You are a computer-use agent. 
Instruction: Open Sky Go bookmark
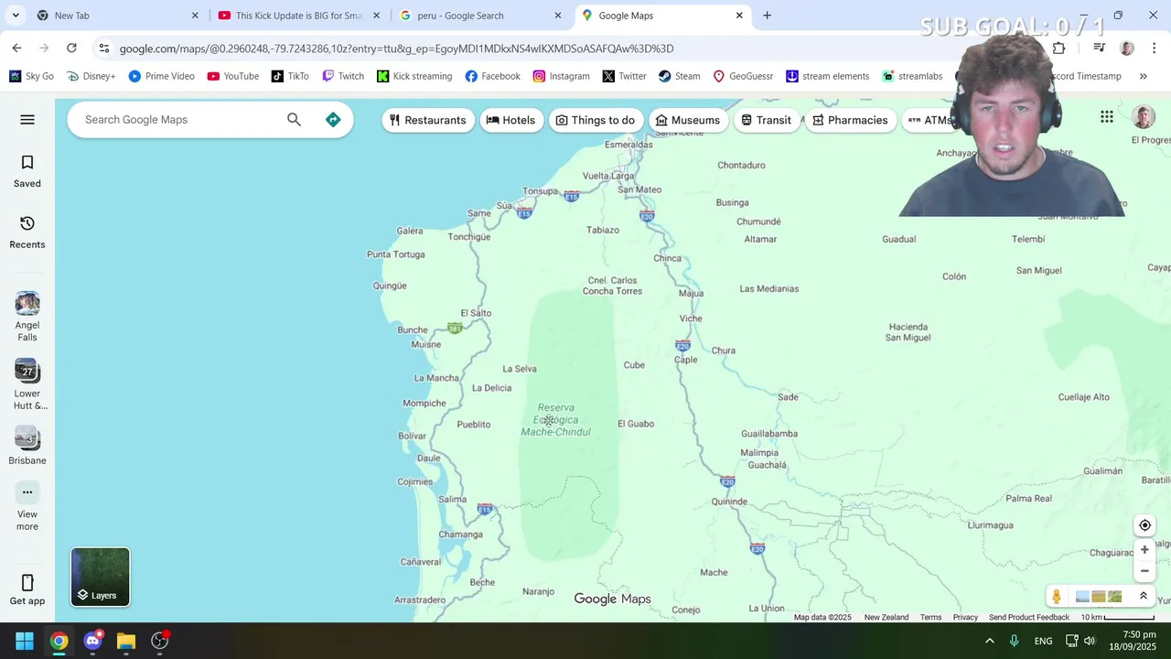tap(31, 76)
